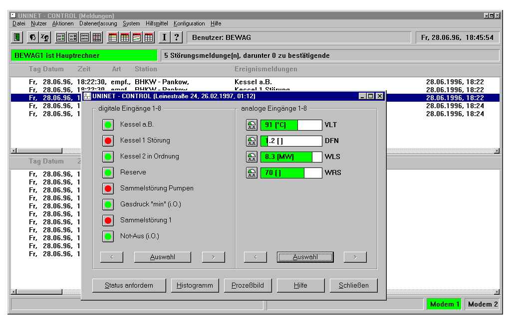Click the dialog's system menu icon in title bar
This screenshot has width=511, height=322.
pyautogui.click(x=87, y=96)
